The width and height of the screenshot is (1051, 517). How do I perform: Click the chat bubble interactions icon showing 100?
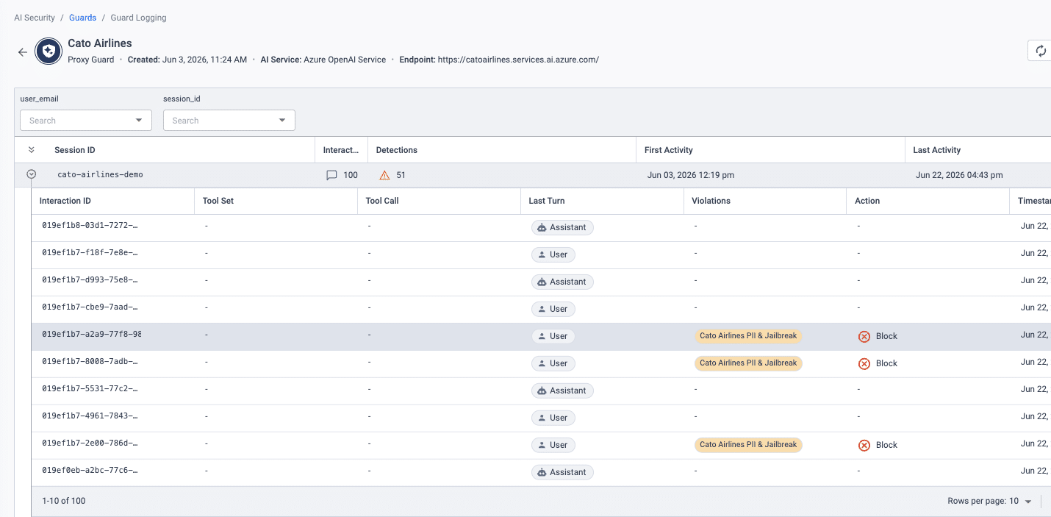pos(331,176)
